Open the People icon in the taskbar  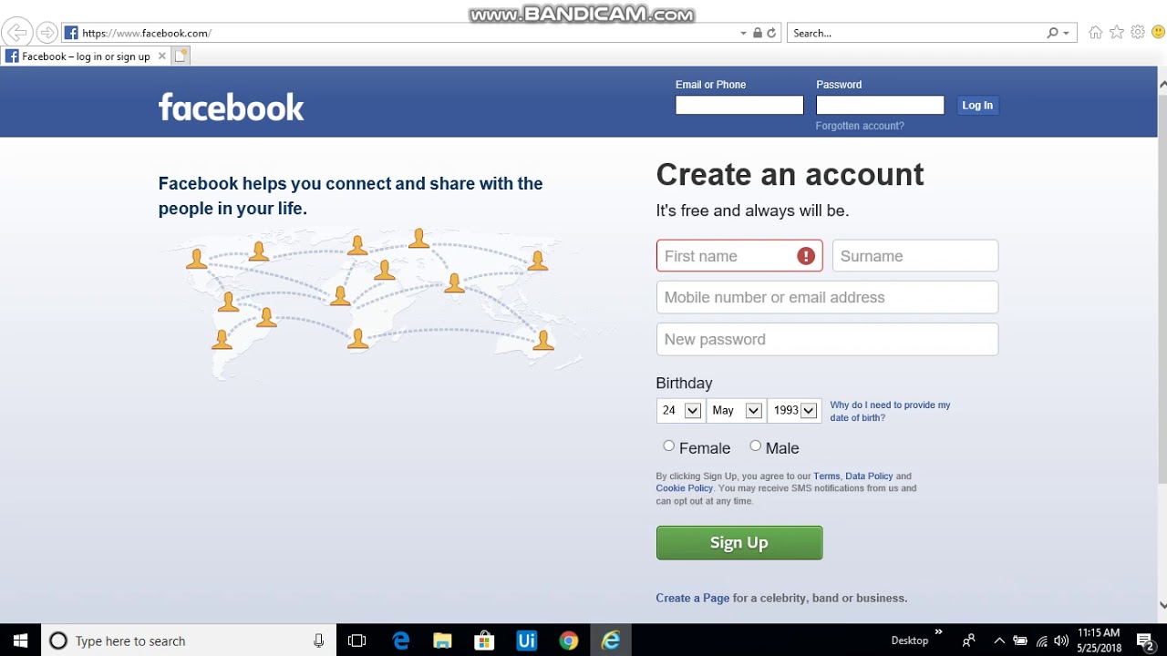point(969,641)
